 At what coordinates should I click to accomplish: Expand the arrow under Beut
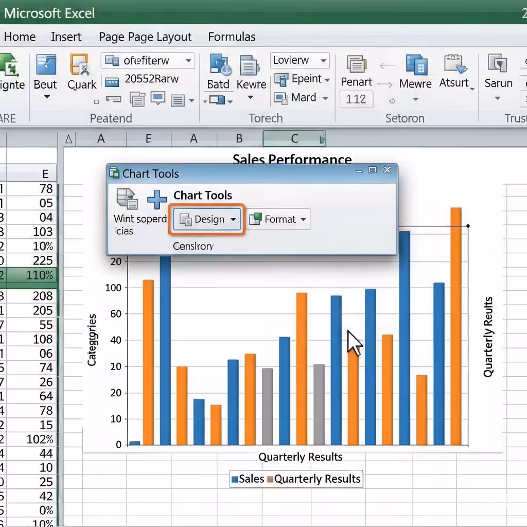47,97
